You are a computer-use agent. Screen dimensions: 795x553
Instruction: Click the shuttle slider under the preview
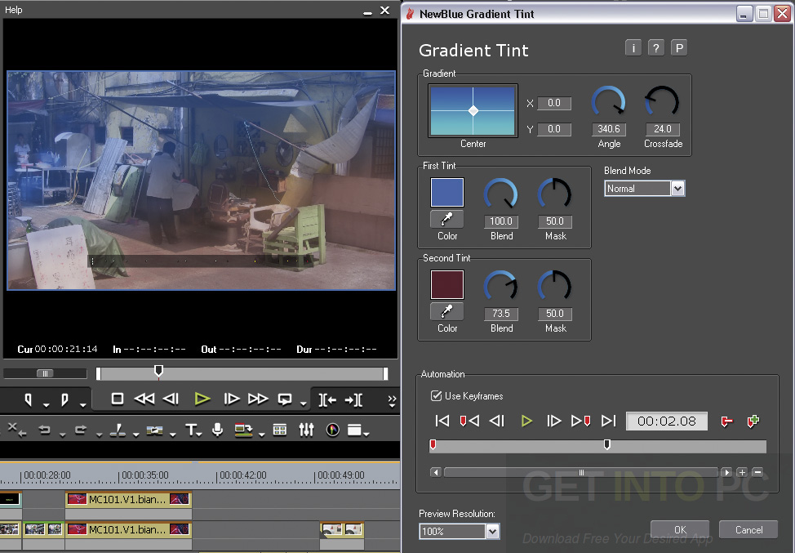click(45, 373)
